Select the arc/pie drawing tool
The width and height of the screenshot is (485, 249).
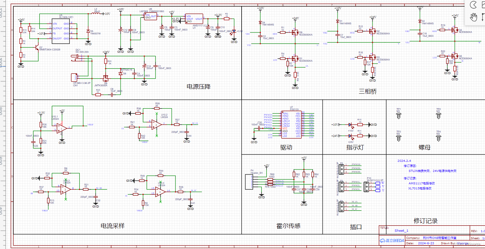pyautogui.click(x=473, y=5)
